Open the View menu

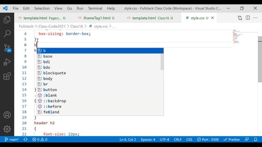click(x=58, y=8)
